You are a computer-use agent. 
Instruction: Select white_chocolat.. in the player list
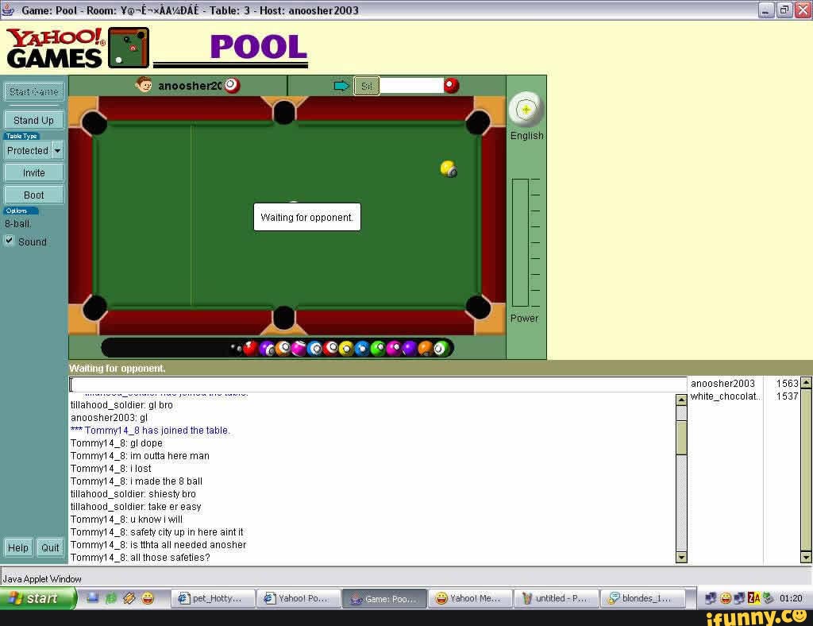[x=726, y=396]
